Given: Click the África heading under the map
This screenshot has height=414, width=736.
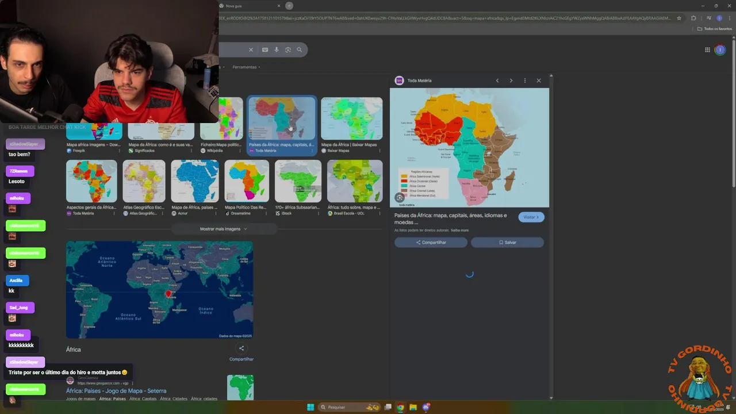Looking at the screenshot, I should tap(74, 350).
